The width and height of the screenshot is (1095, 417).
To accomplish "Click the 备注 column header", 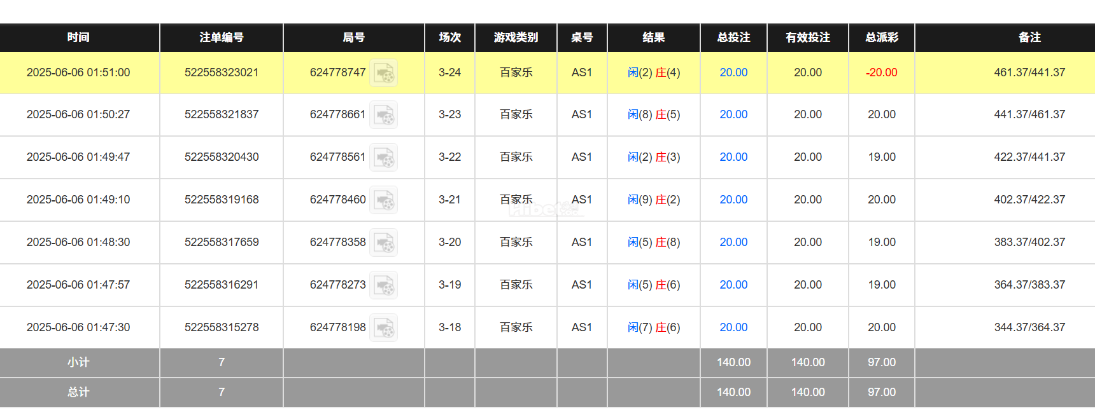I will [1029, 38].
